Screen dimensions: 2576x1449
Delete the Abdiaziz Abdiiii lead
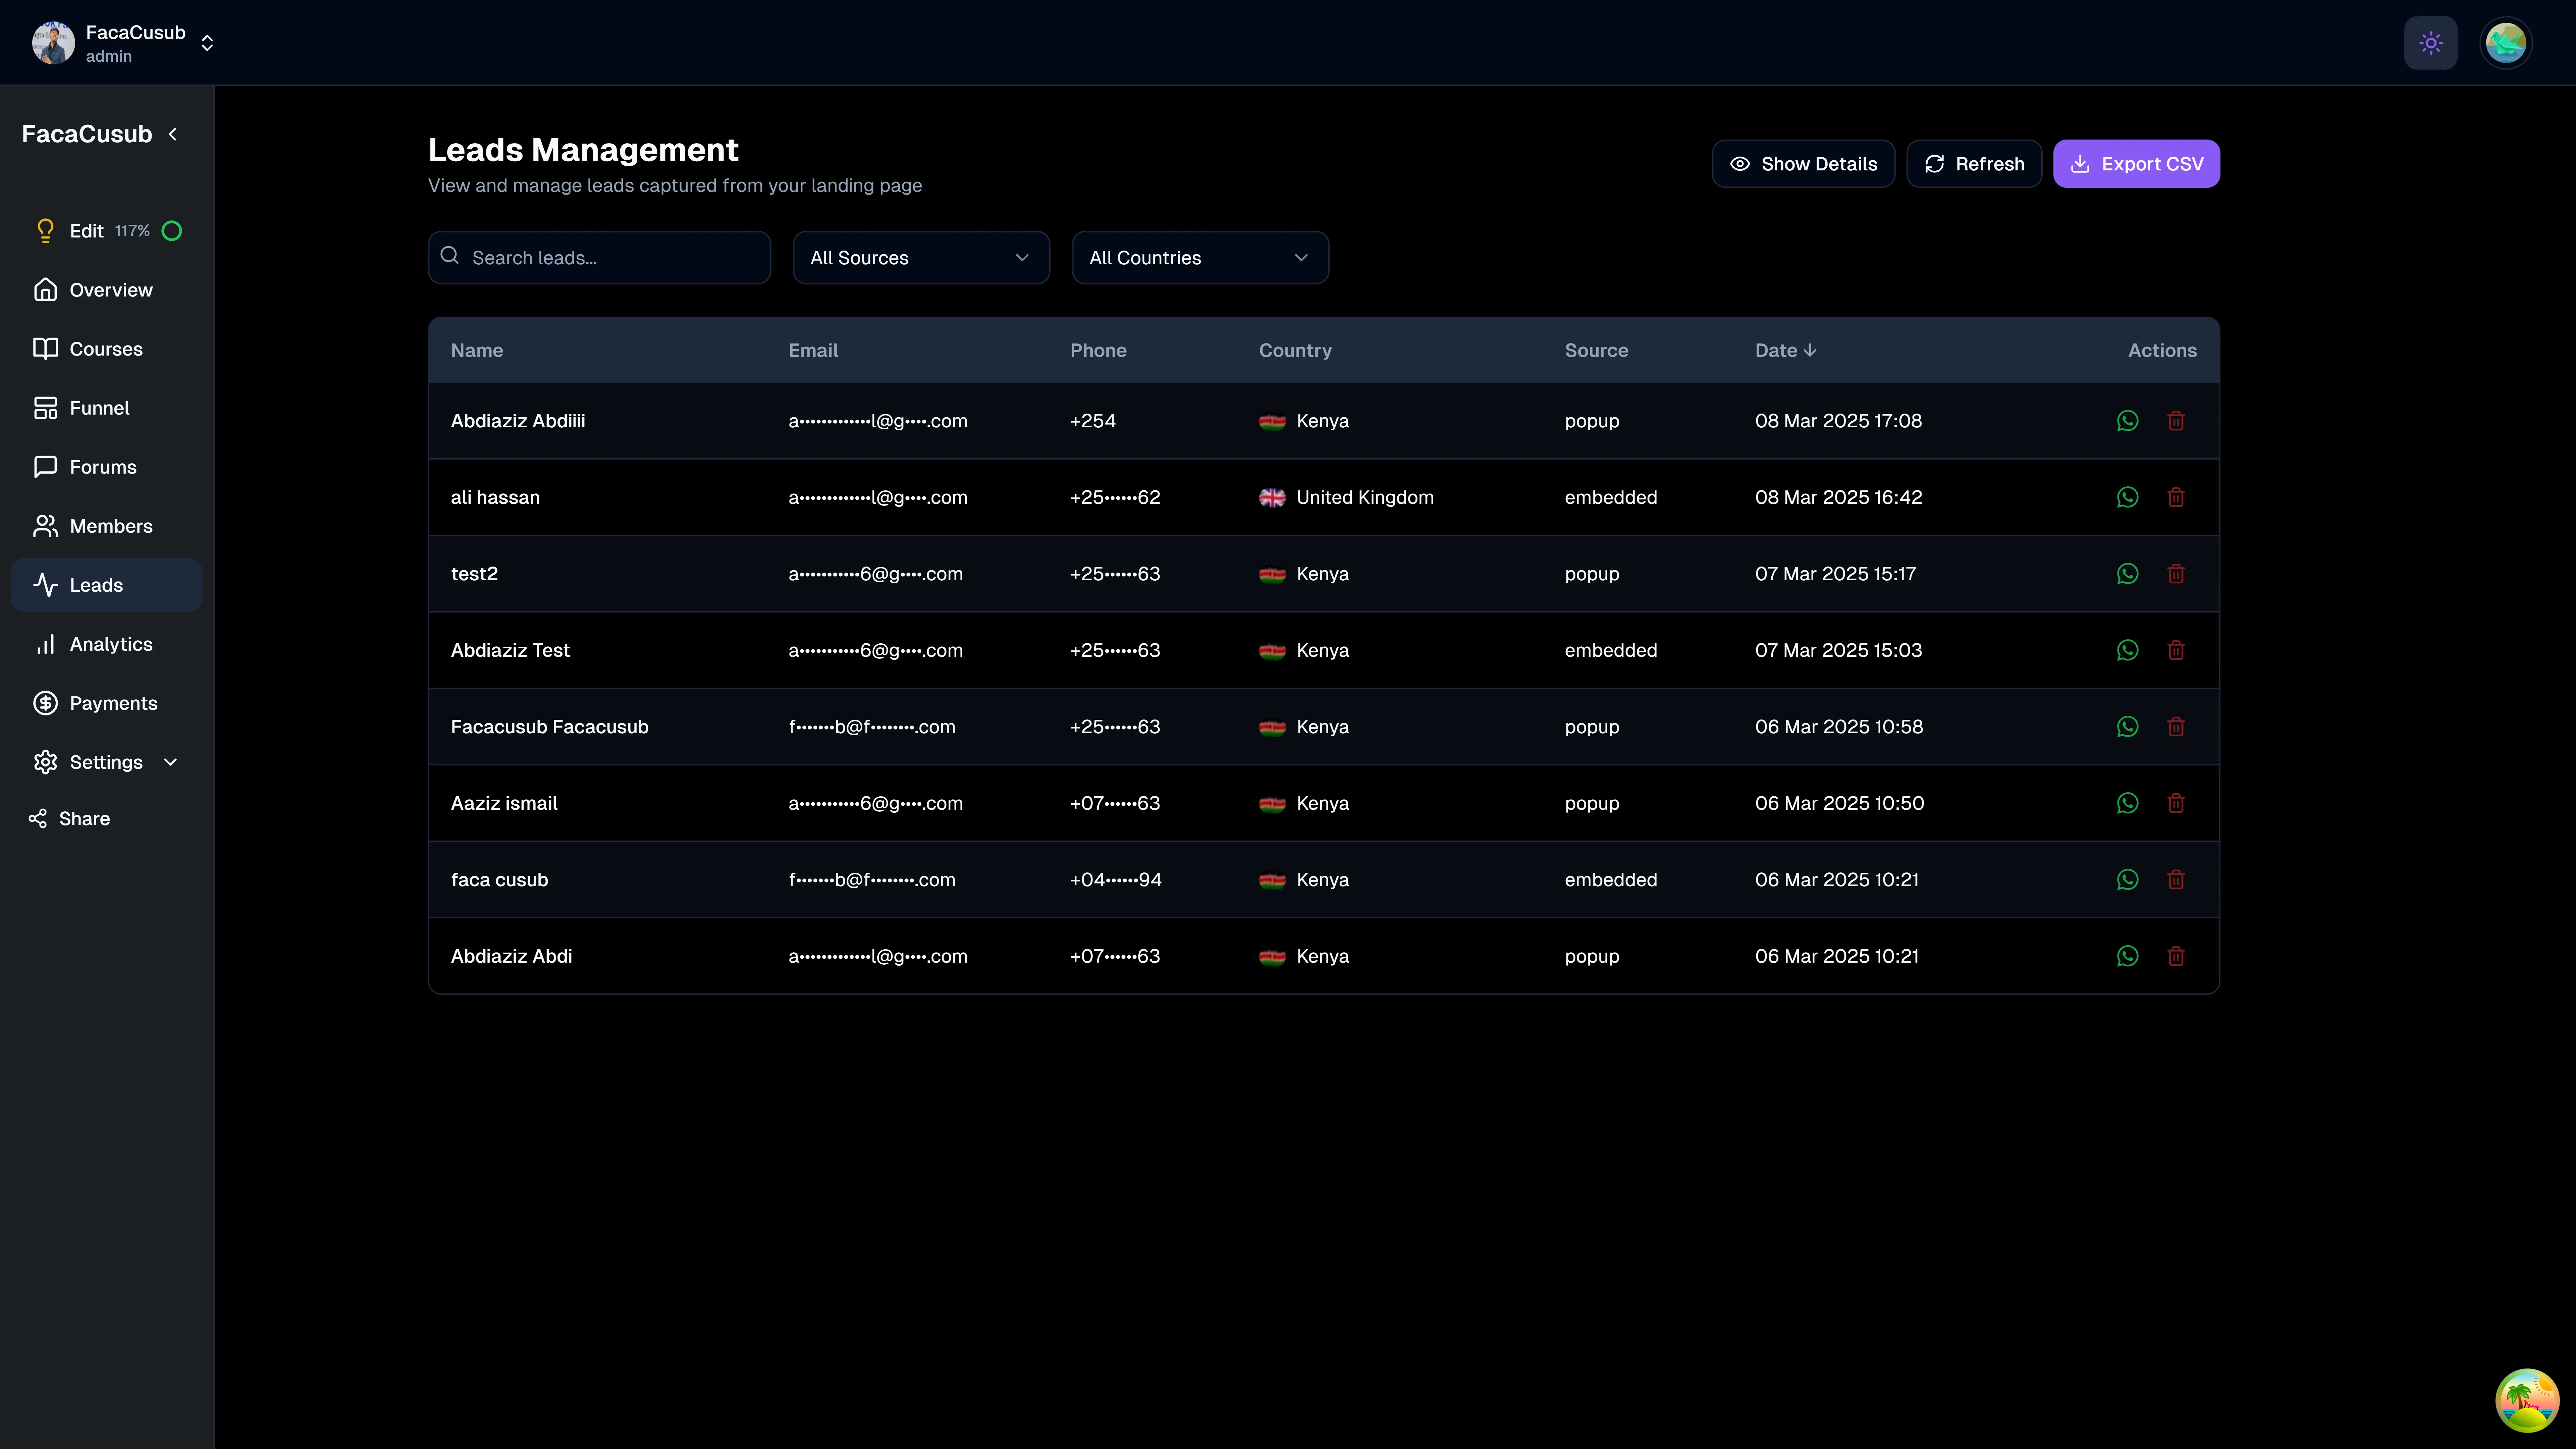[2176, 421]
